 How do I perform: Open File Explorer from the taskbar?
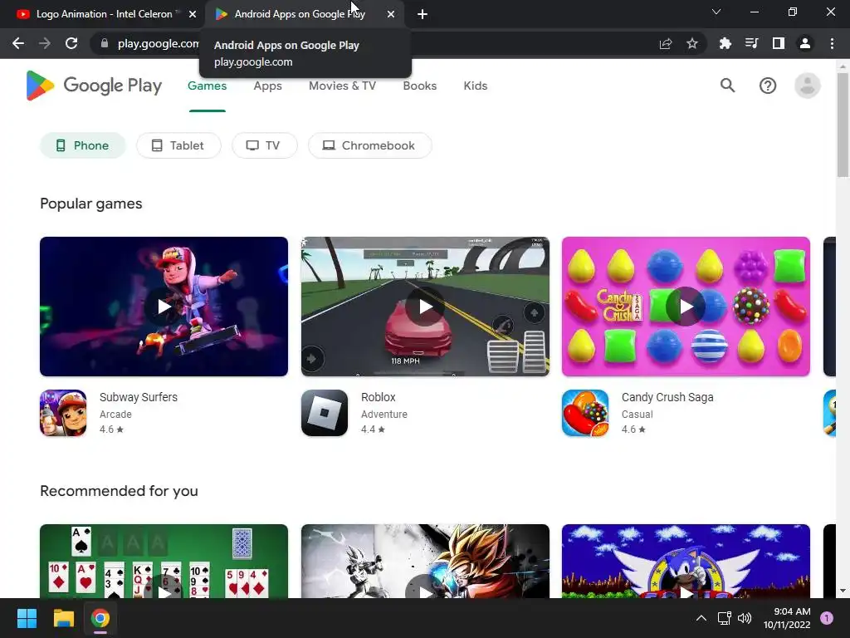(63, 618)
